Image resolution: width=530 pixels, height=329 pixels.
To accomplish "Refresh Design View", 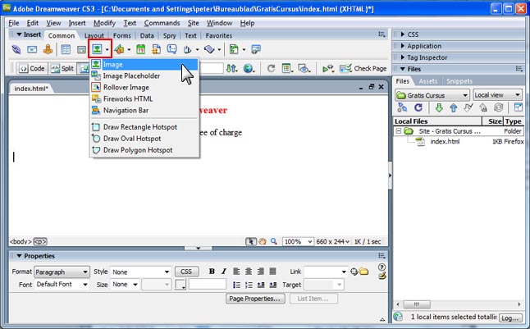I will (x=271, y=69).
